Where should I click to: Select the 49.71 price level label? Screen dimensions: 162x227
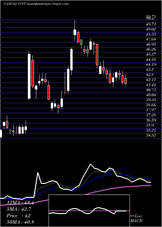[x=151, y=24]
